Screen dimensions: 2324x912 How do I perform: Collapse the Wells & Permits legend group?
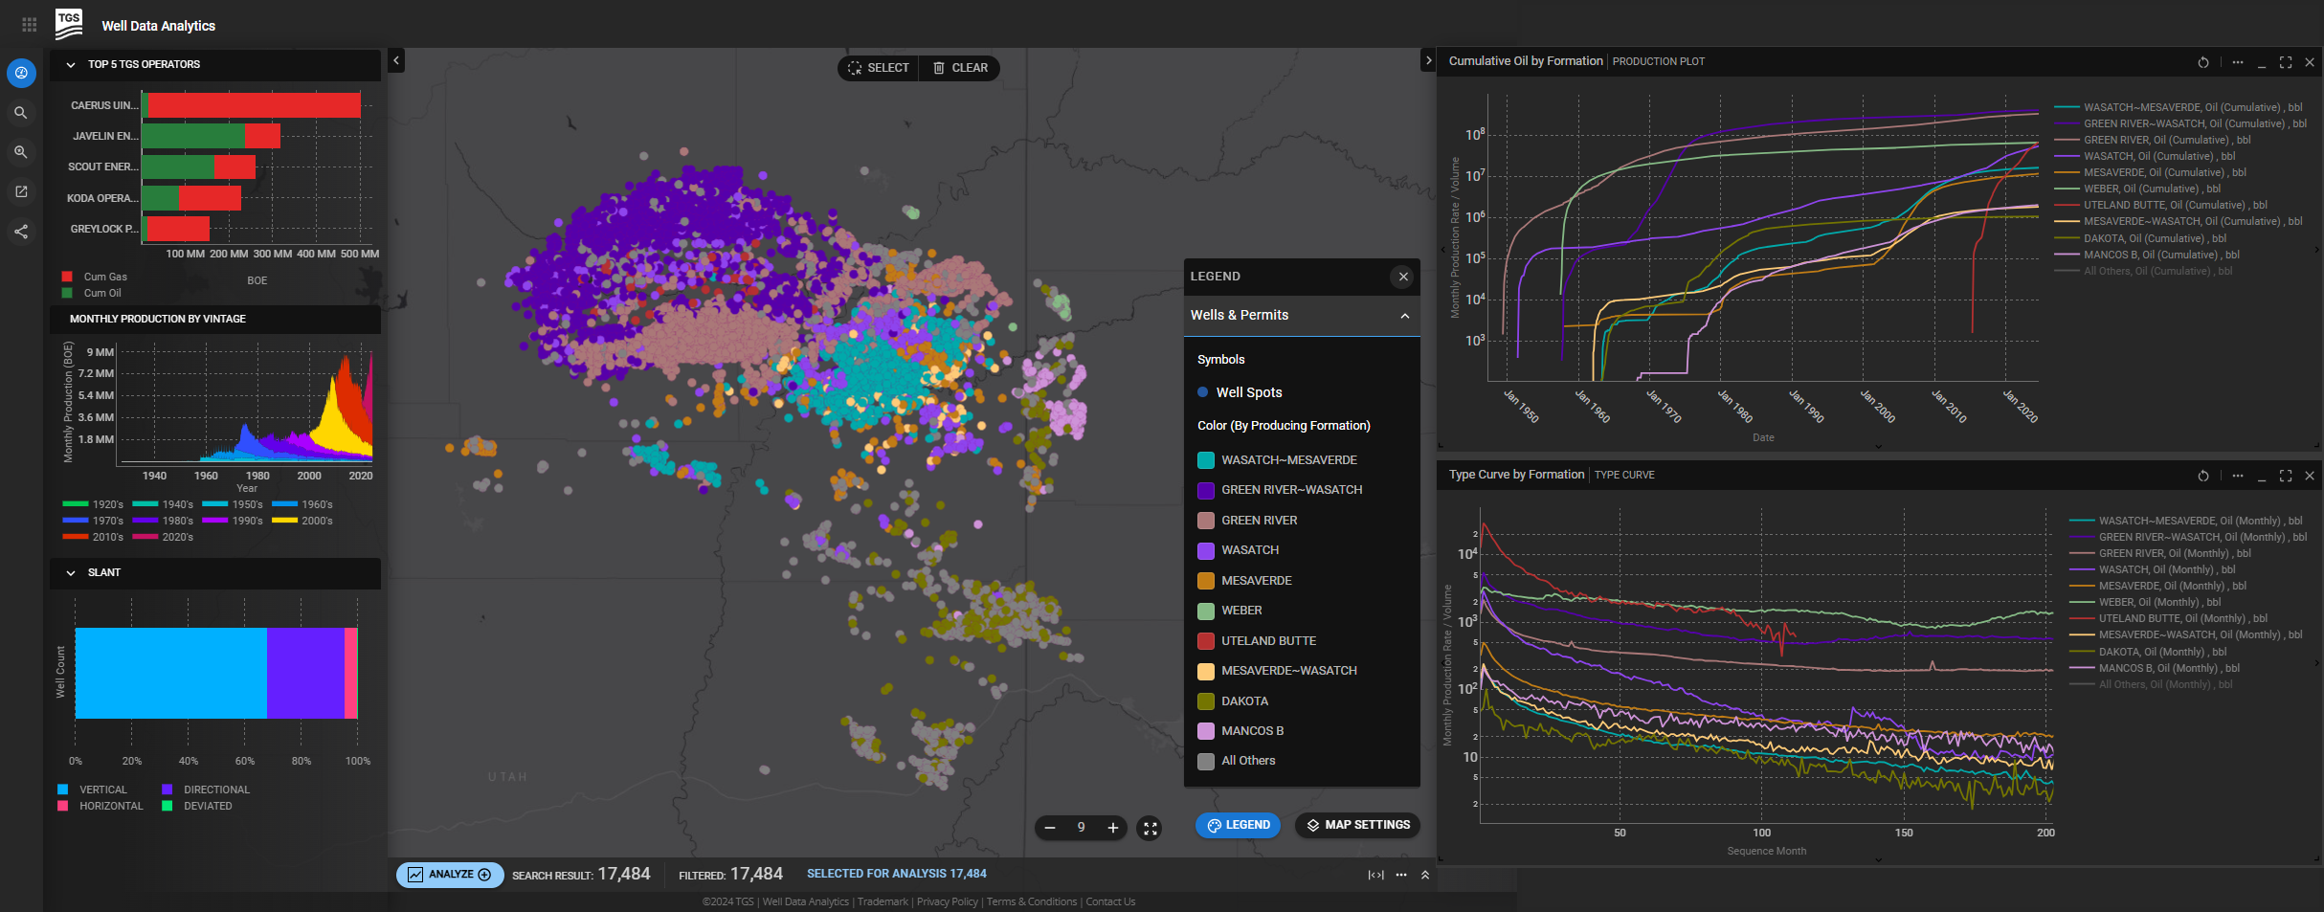[1404, 316]
